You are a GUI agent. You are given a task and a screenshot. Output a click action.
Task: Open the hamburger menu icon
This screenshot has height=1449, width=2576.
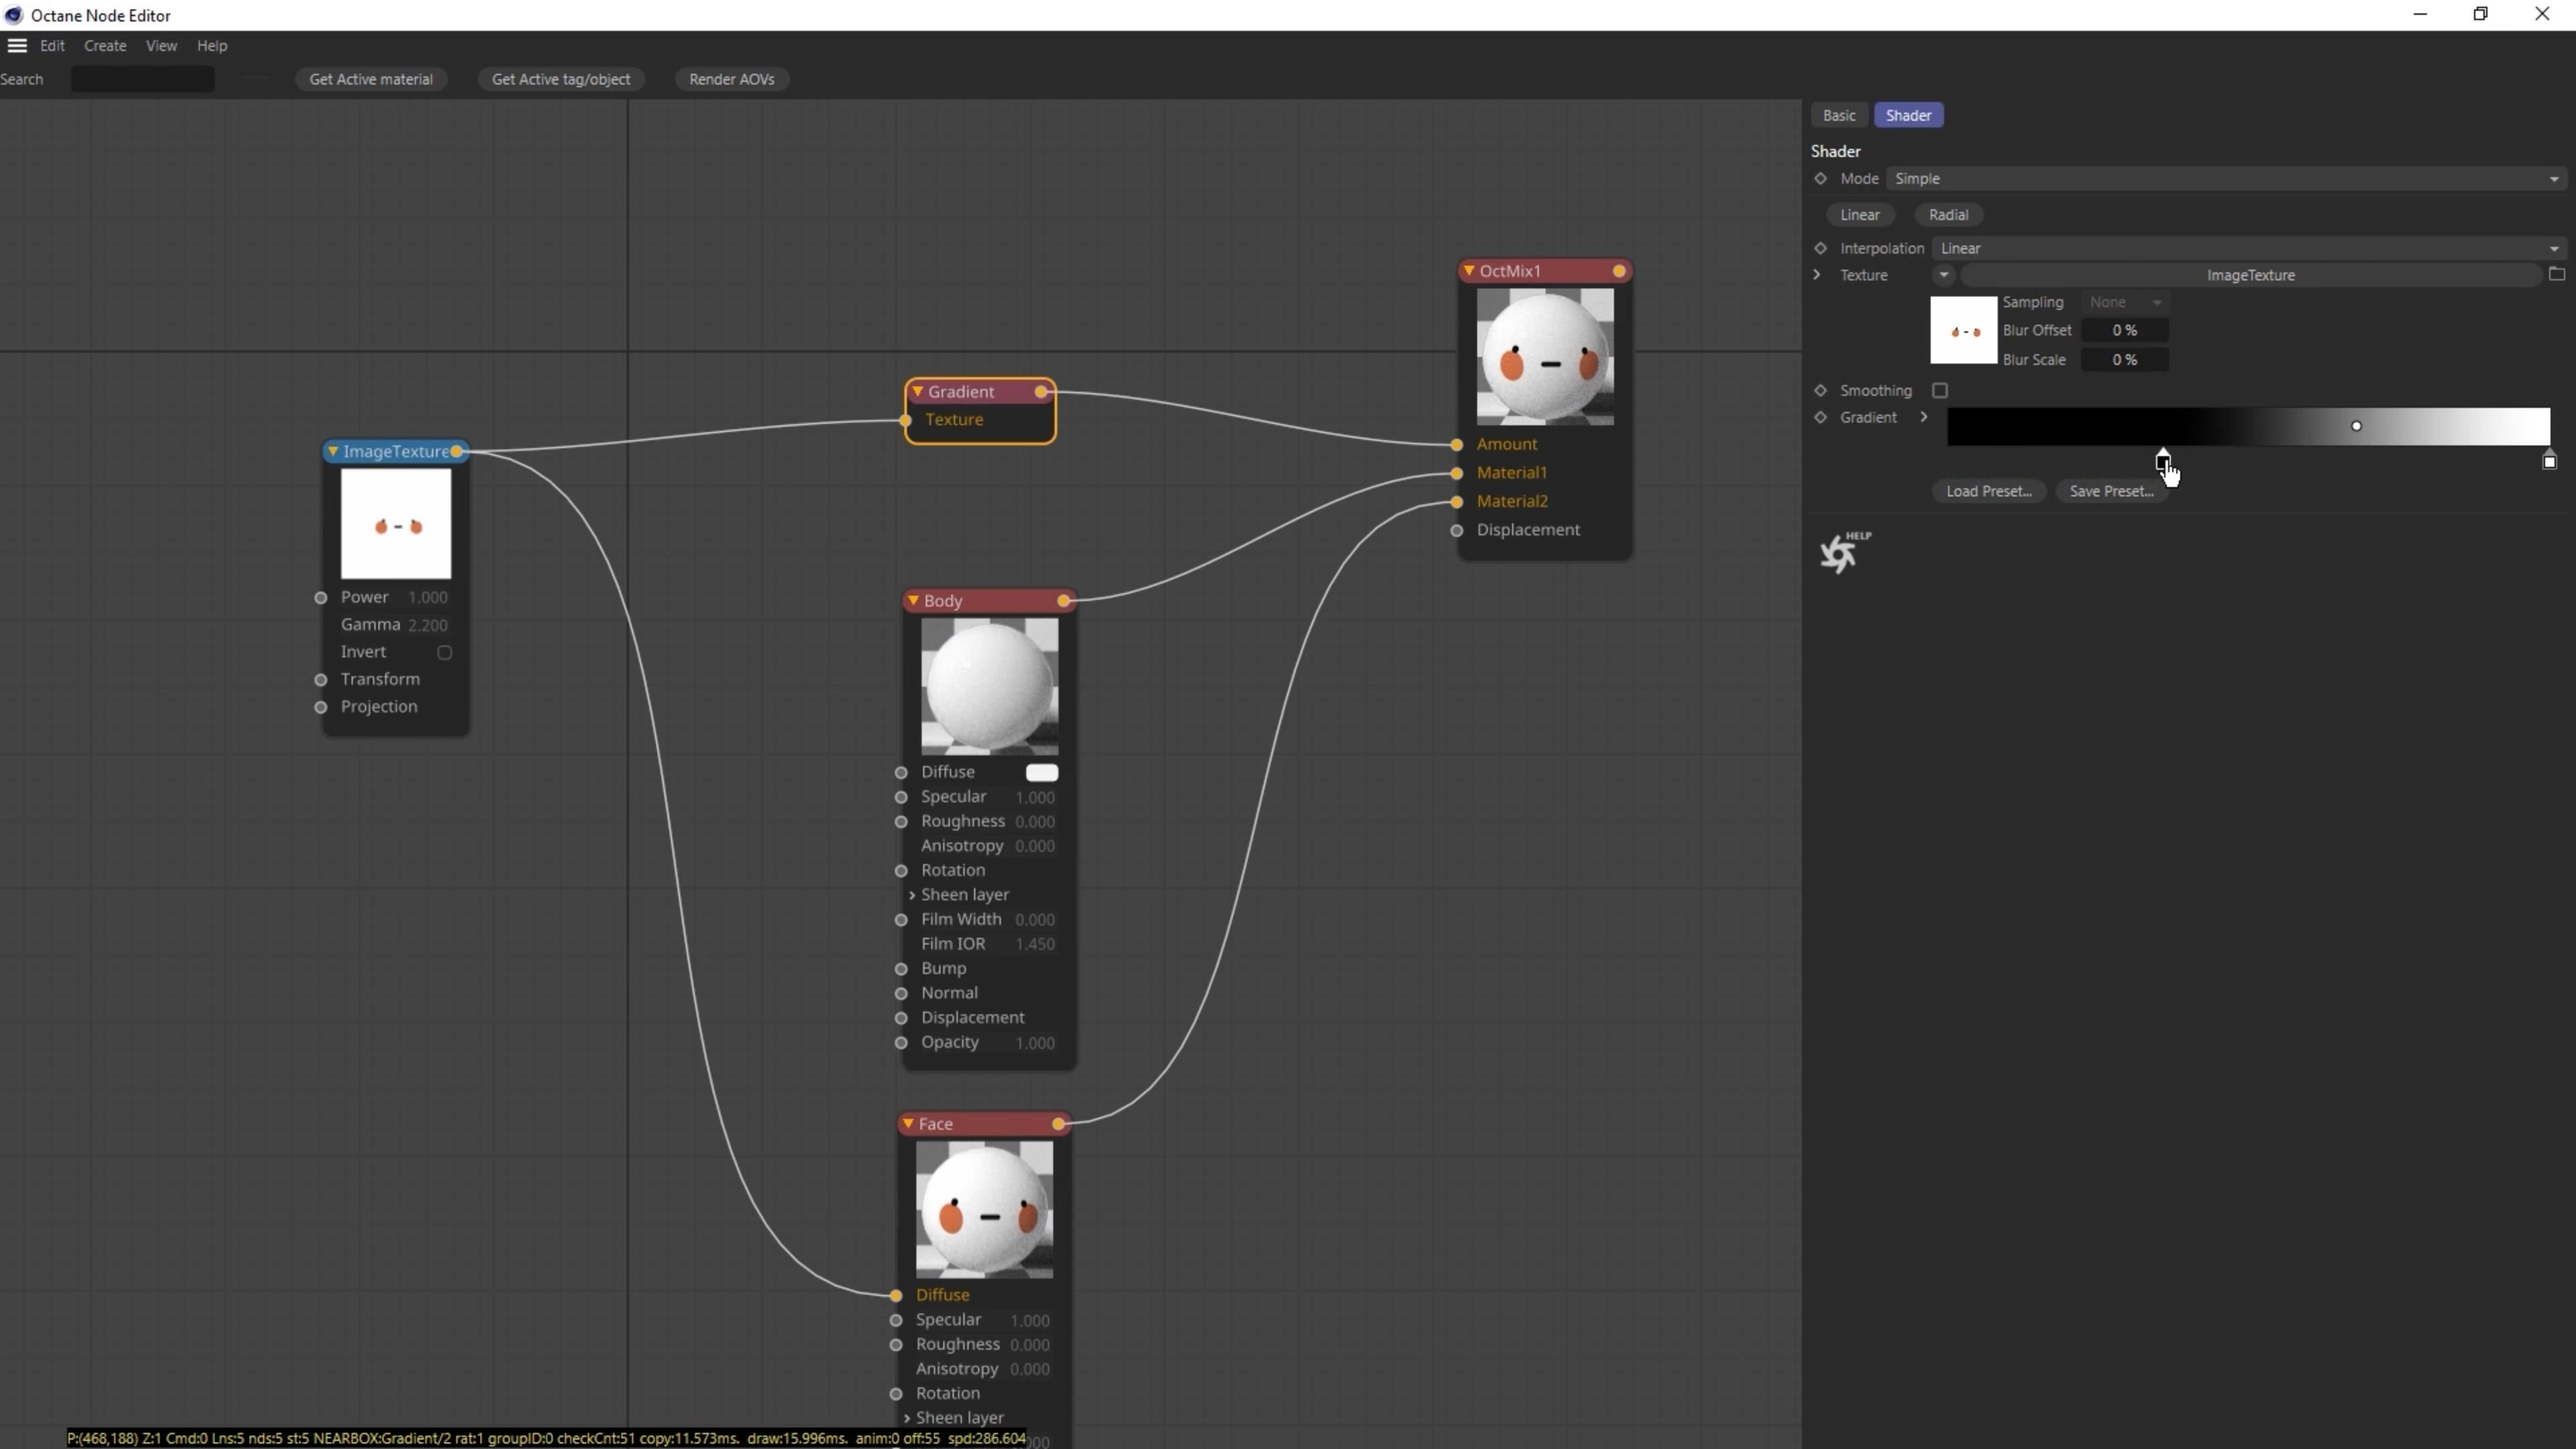click(17, 45)
